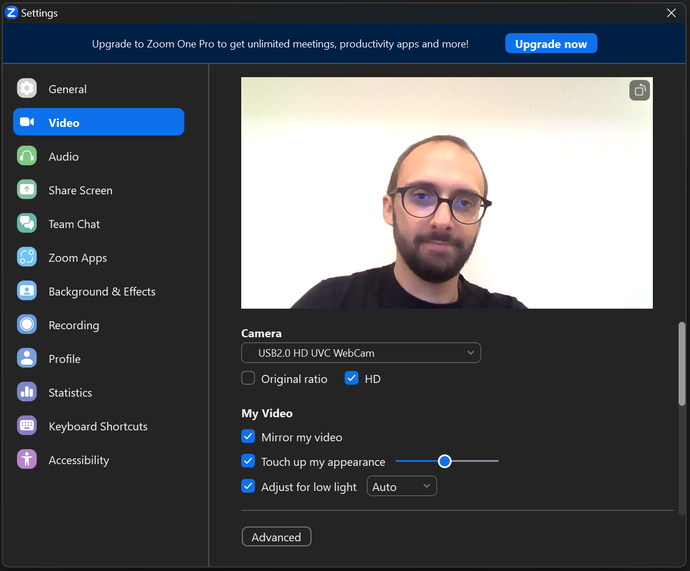Click the Video camera icon in sidebar
The height and width of the screenshot is (571, 690).
27,122
